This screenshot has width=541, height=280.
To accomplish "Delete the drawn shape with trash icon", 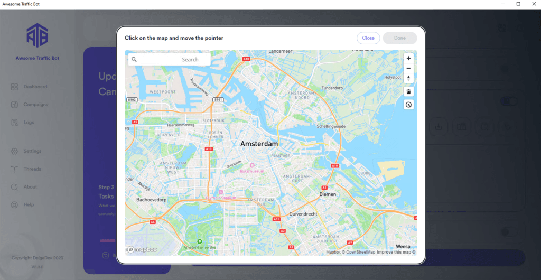I will [x=408, y=91].
